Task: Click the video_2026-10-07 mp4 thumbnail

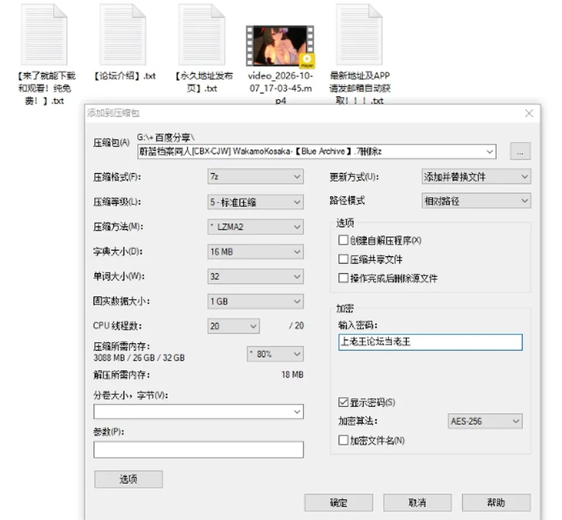Action: [x=280, y=46]
